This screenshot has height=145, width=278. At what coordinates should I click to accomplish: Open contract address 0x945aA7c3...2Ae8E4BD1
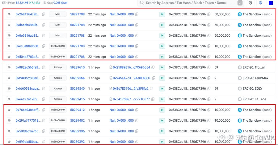[132, 78]
